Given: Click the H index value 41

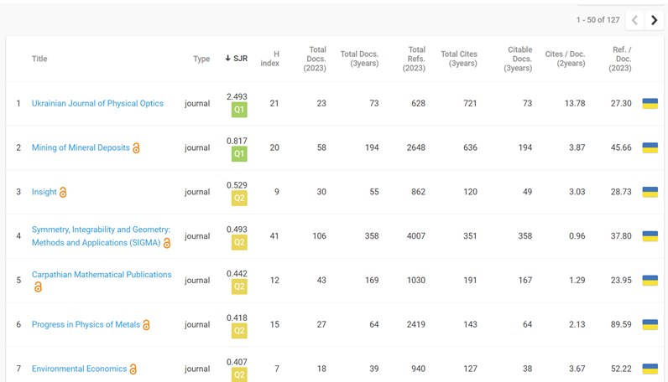Looking at the screenshot, I should pos(274,236).
